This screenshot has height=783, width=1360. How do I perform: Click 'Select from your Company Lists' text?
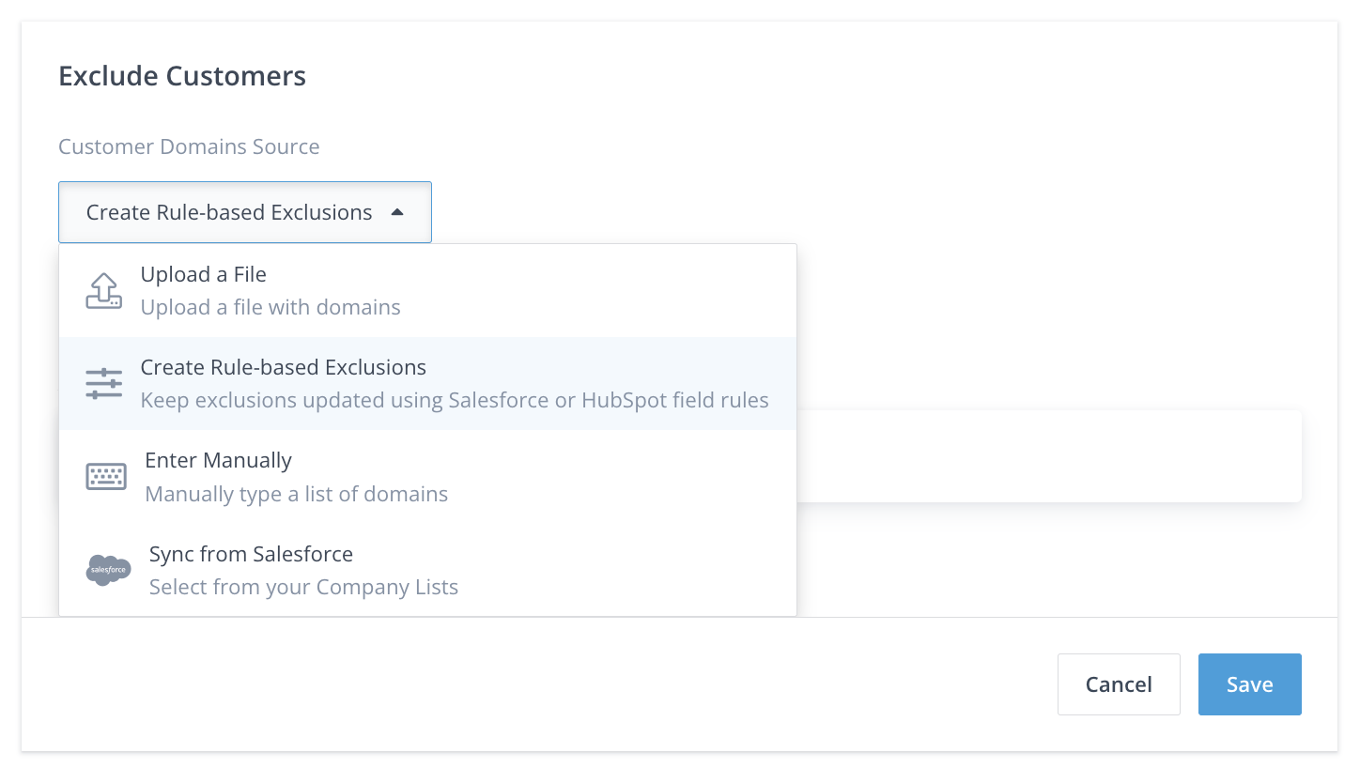(303, 588)
